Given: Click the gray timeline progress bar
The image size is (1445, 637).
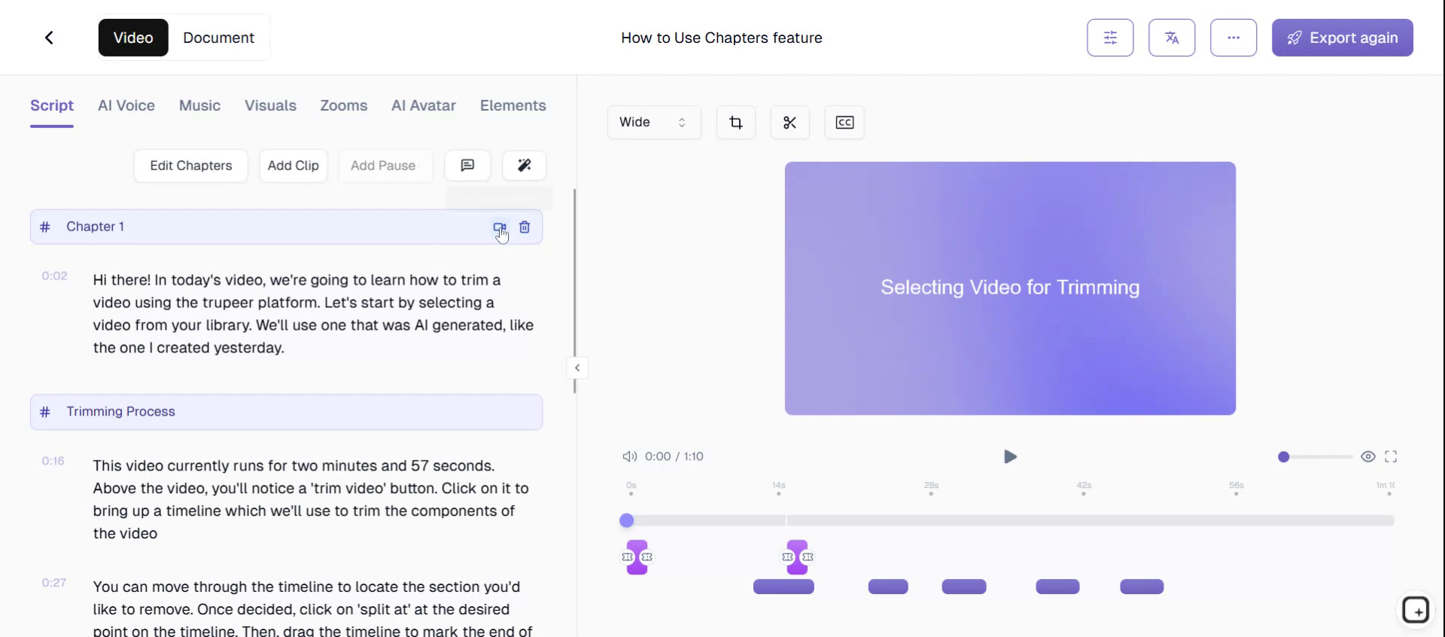Looking at the screenshot, I should [x=1010, y=520].
